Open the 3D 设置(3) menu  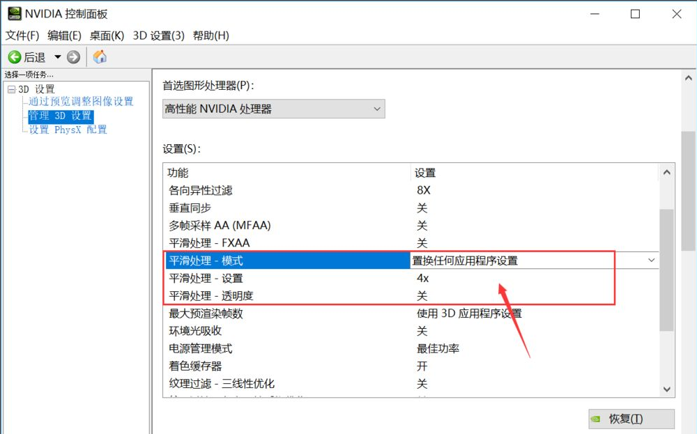(159, 36)
